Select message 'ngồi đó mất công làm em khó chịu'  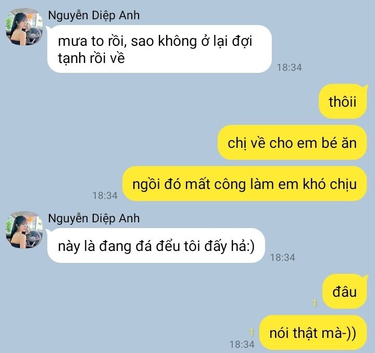[x=244, y=184]
